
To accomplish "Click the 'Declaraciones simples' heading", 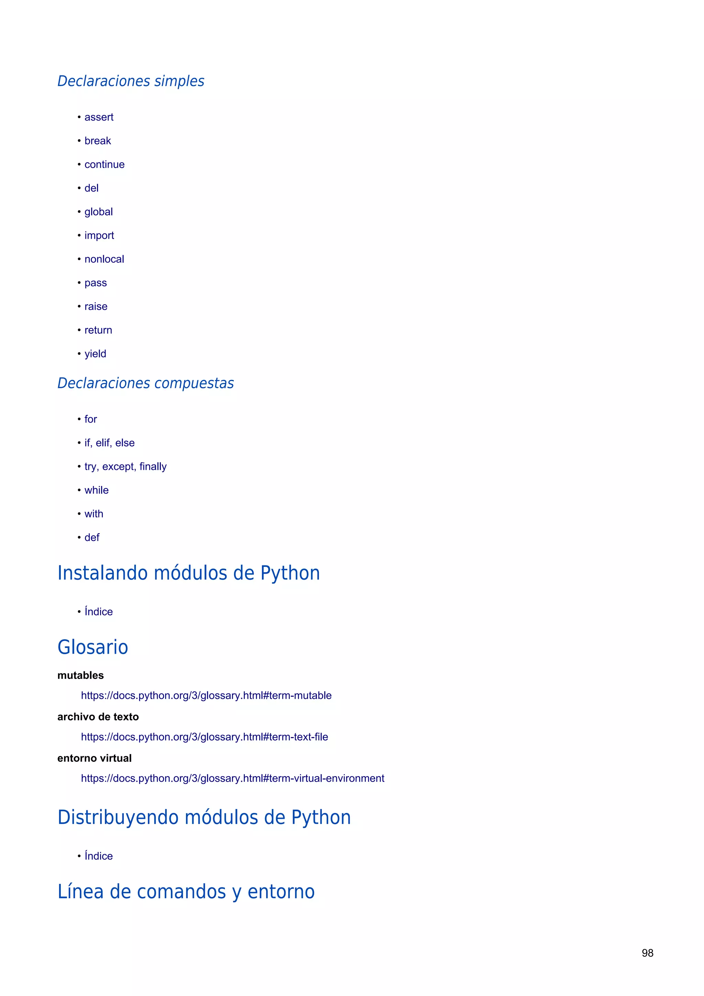I will pos(131,81).
